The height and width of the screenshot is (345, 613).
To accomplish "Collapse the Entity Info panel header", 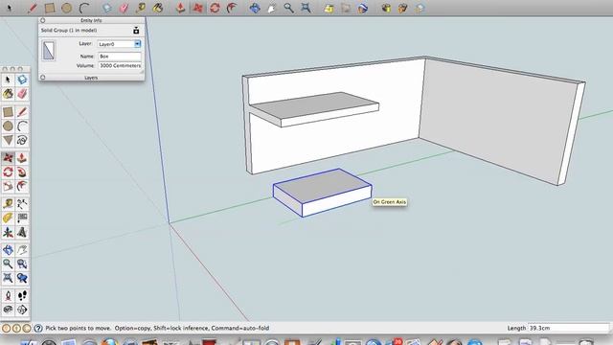I will [x=91, y=20].
